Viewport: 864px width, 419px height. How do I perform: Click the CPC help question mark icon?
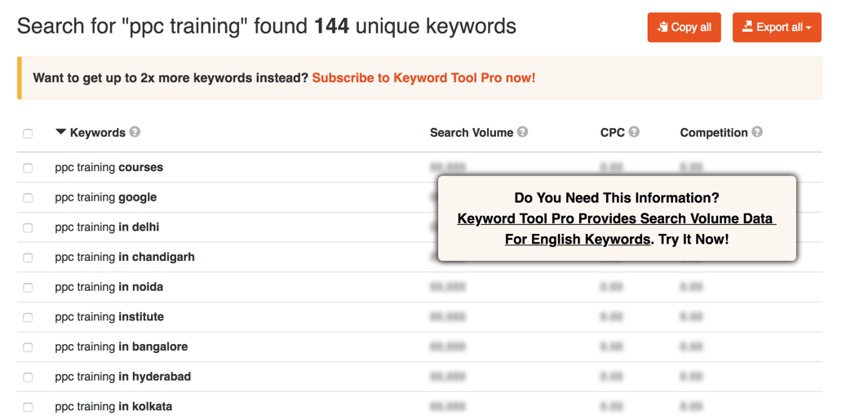coord(634,132)
